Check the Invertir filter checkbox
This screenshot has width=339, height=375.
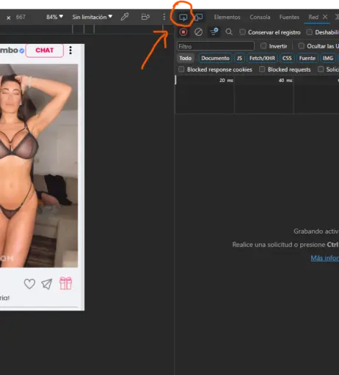263,46
